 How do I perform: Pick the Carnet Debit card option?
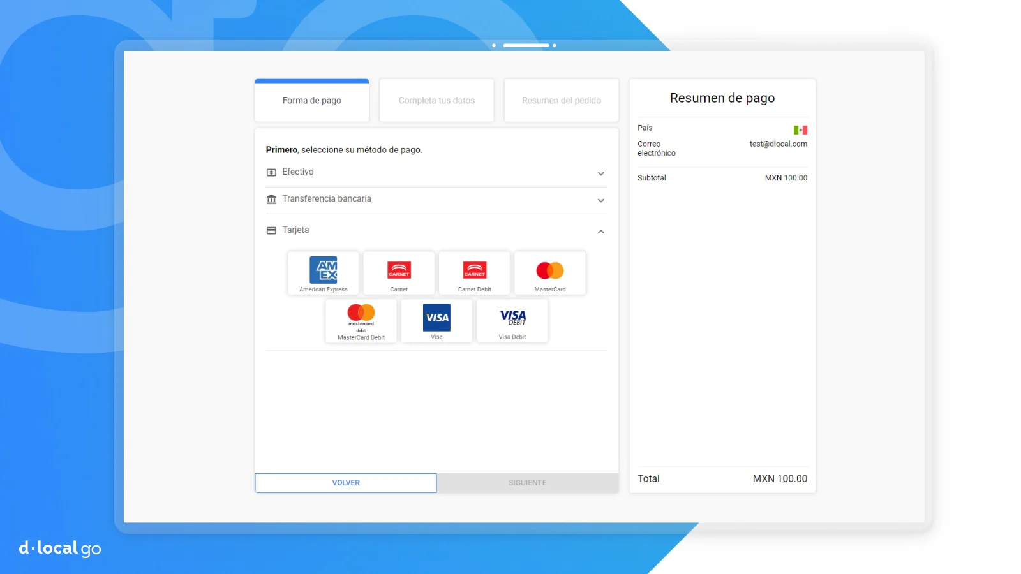pyautogui.click(x=474, y=273)
